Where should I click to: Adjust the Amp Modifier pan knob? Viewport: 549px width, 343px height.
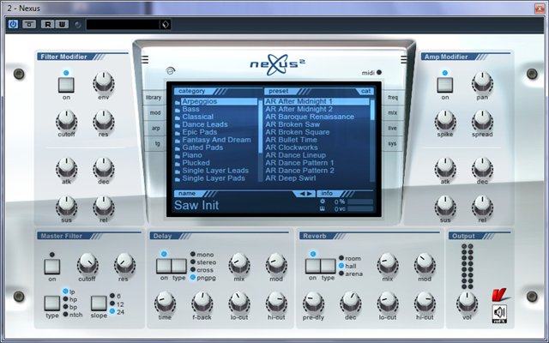coord(482,82)
